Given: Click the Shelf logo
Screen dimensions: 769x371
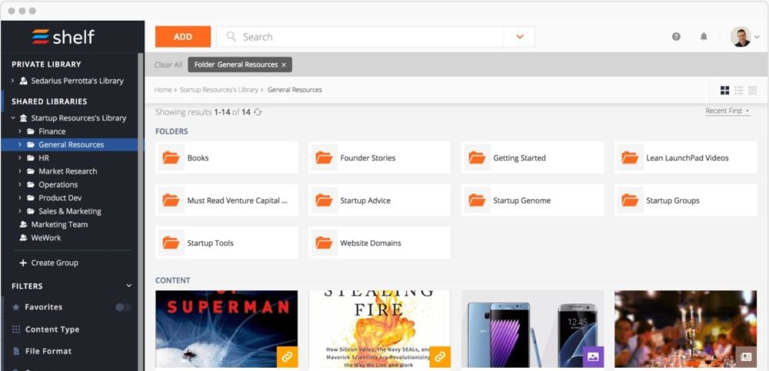Looking at the screenshot, I should pyautogui.click(x=63, y=37).
